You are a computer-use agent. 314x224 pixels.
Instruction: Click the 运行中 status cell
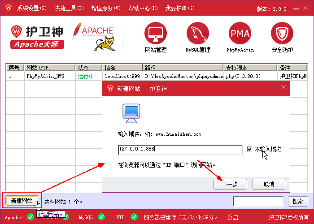click(x=89, y=76)
